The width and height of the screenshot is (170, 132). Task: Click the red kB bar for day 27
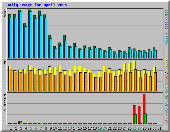(x=139, y=115)
